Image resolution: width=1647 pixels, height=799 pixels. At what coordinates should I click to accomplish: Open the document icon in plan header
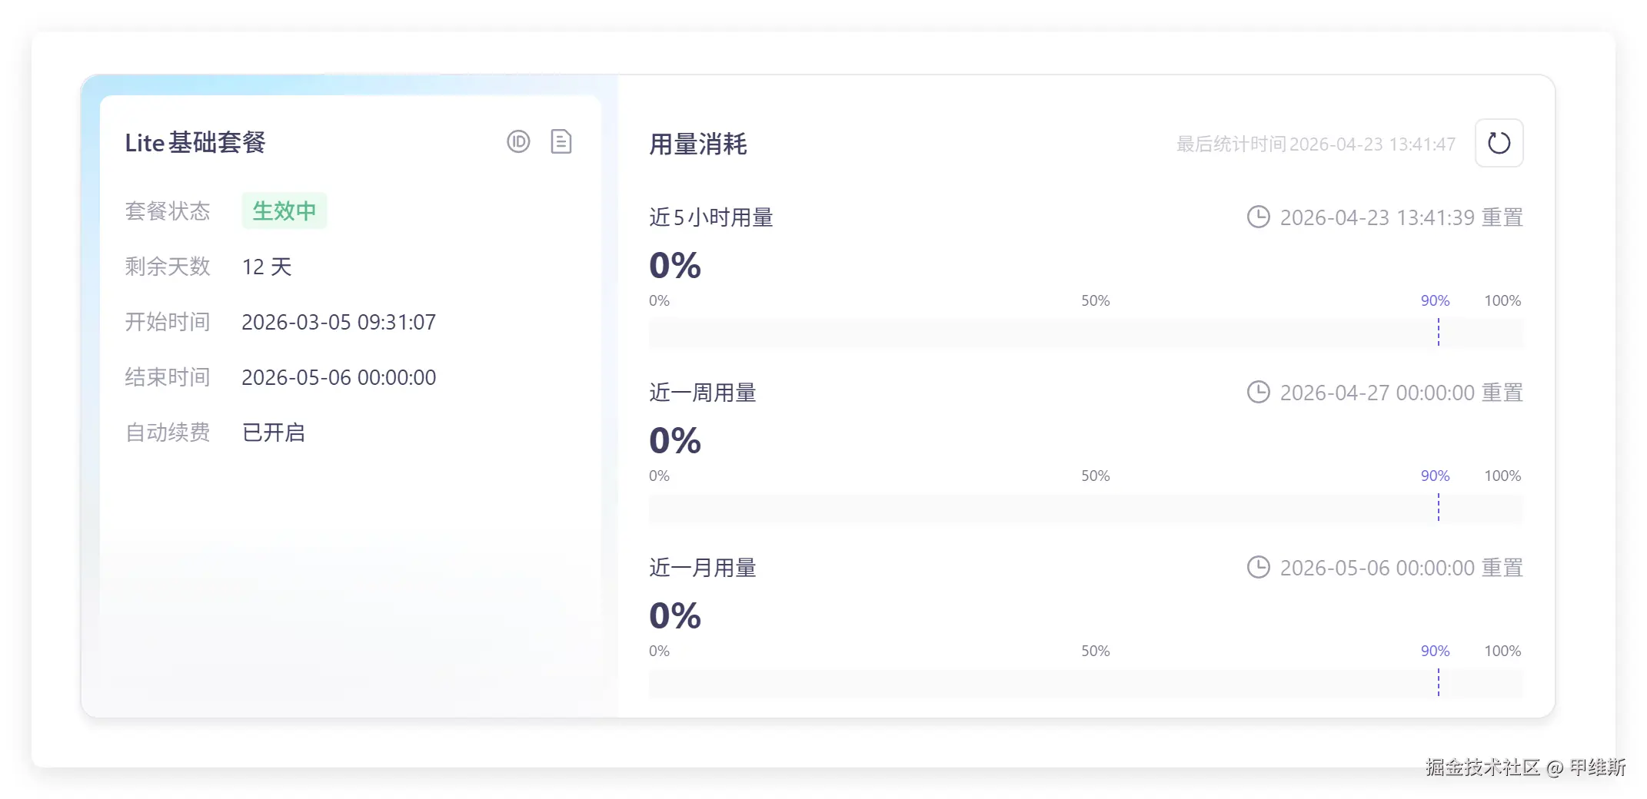[x=561, y=142]
